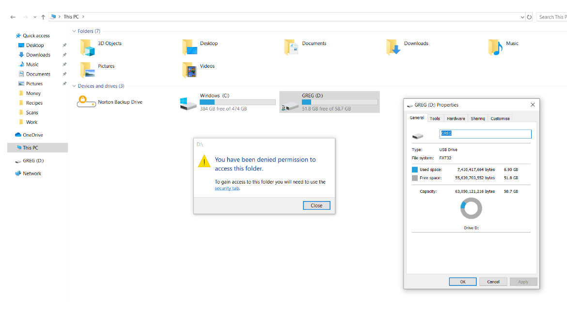Click Windows (C:) storage usage bar
This screenshot has height=312, width=567.
coord(237,102)
